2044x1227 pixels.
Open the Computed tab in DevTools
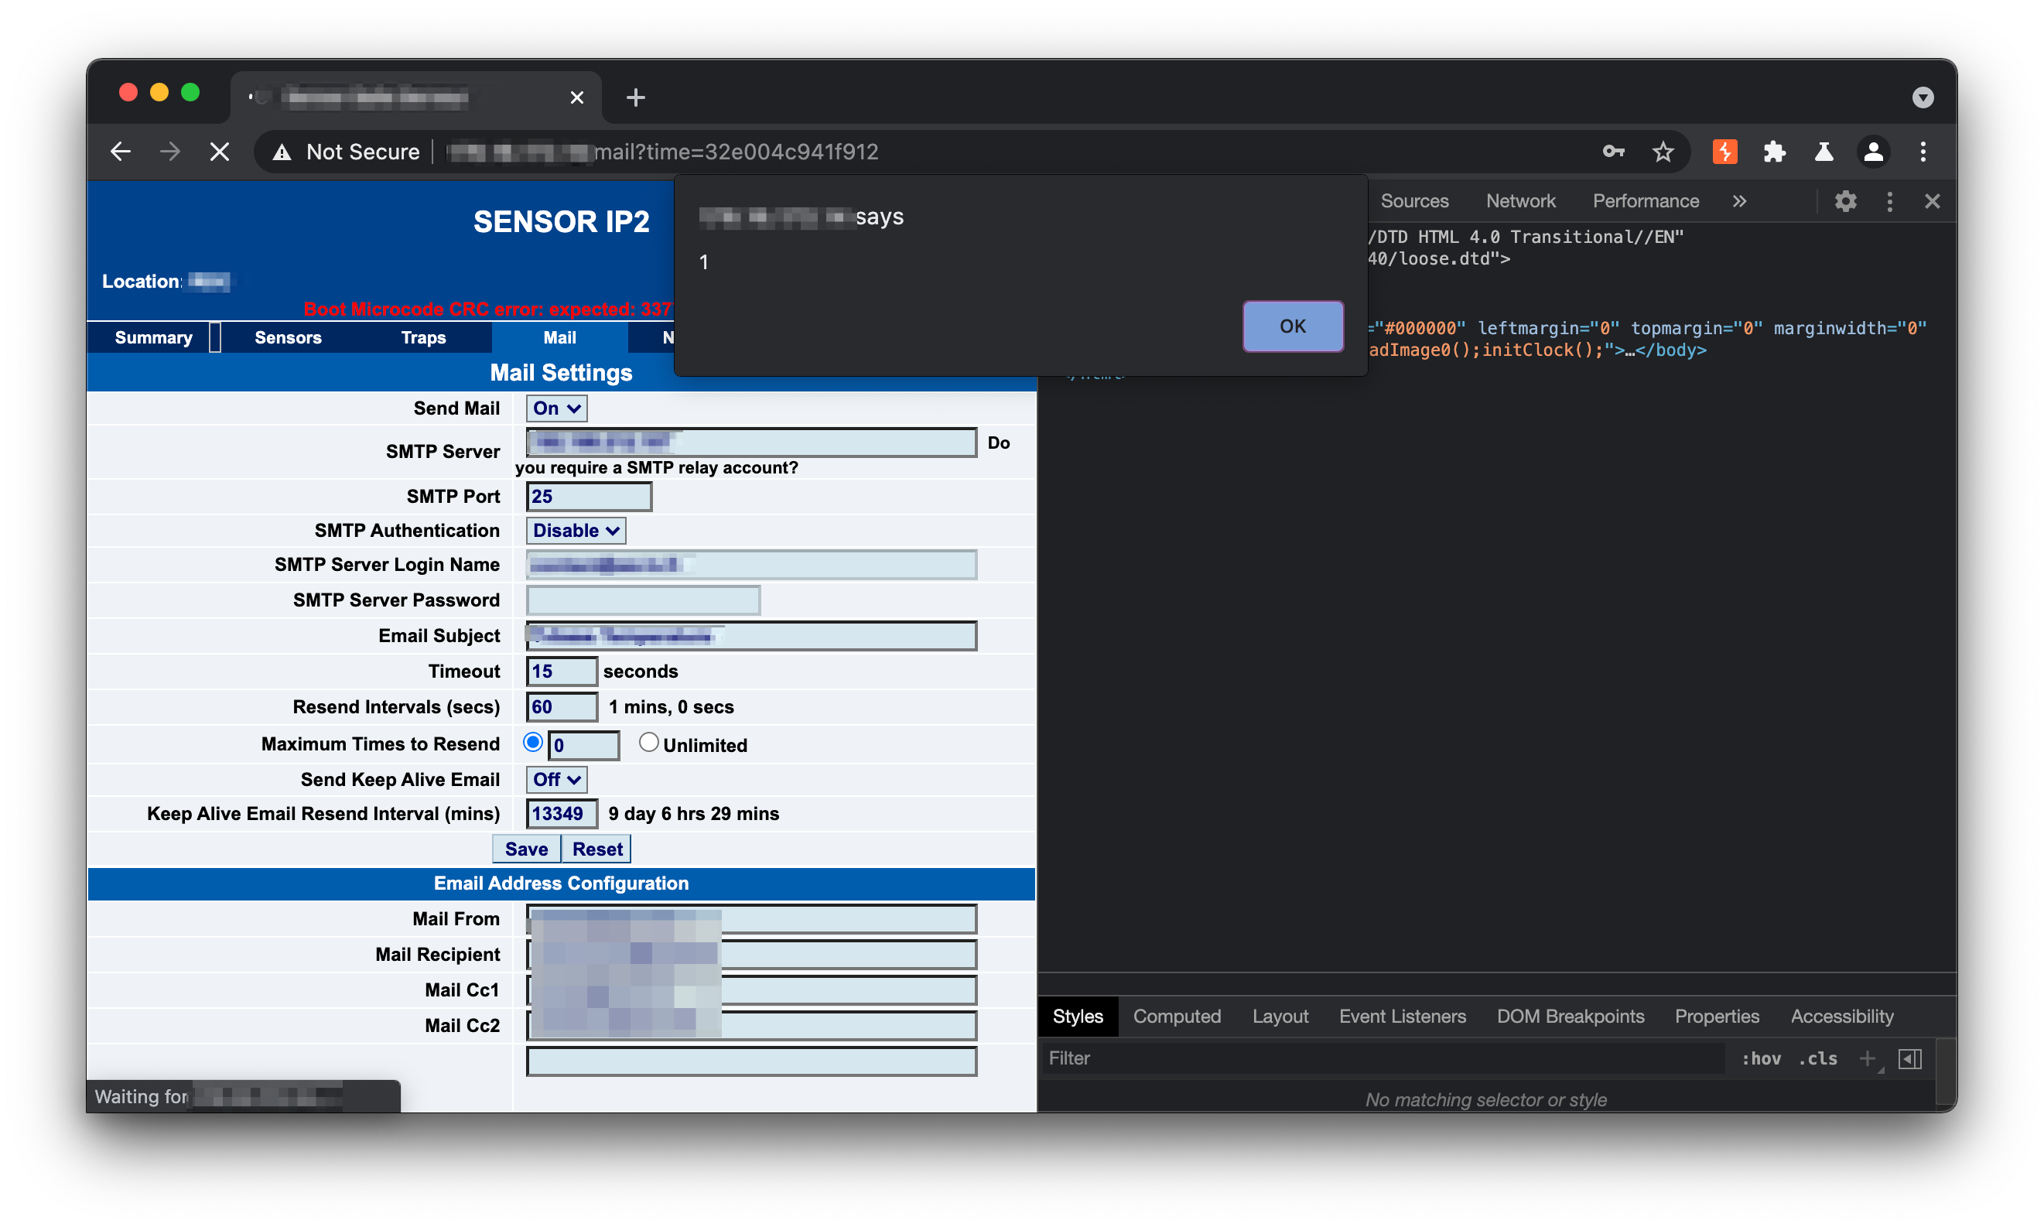1176,1016
